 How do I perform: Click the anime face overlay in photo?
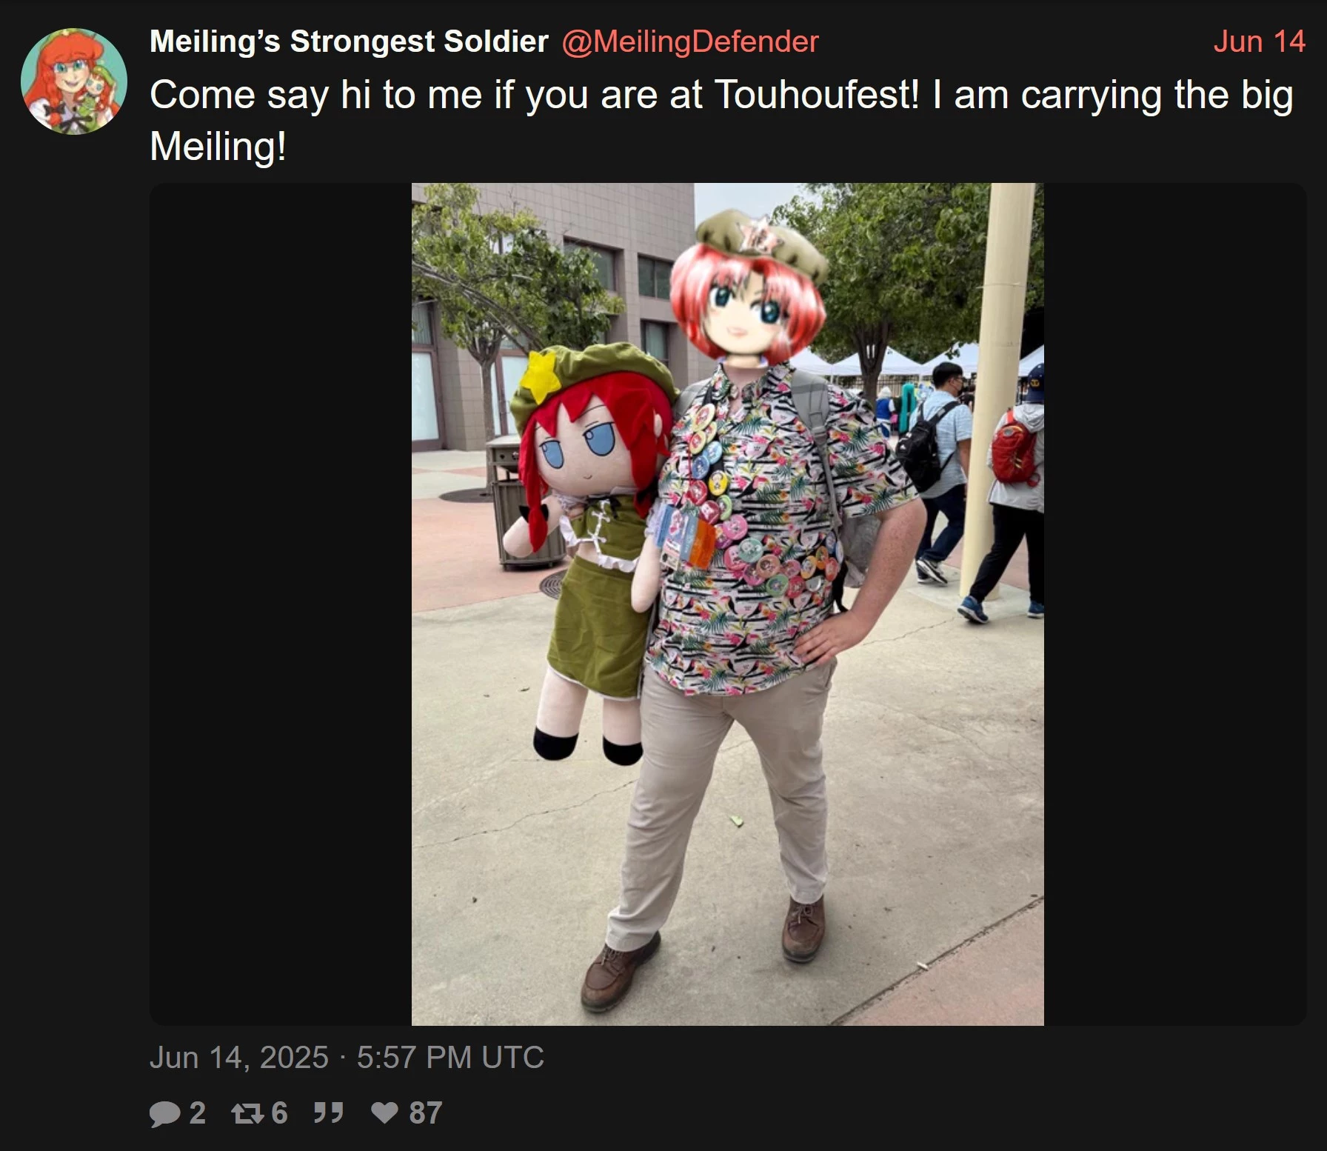tap(748, 289)
